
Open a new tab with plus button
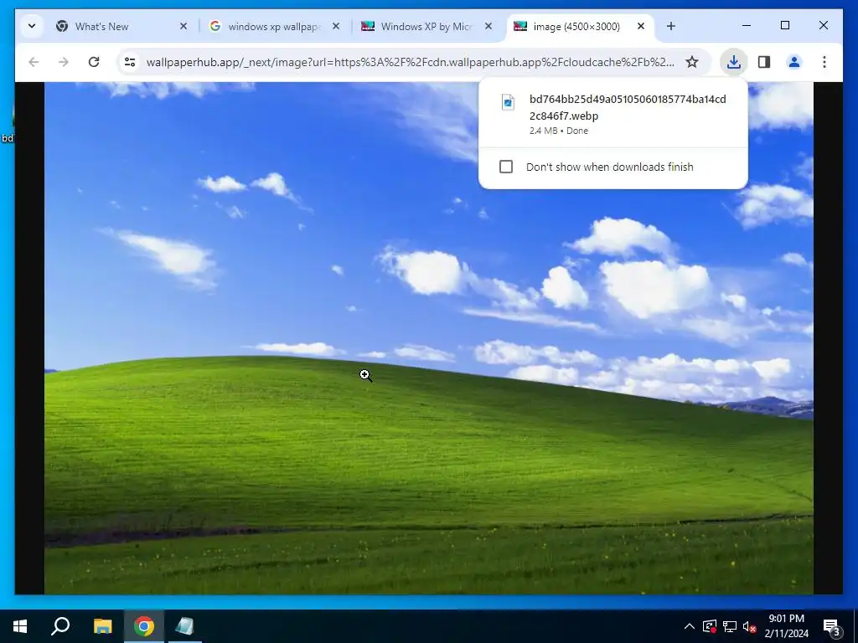pyautogui.click(x=671, y=26)
